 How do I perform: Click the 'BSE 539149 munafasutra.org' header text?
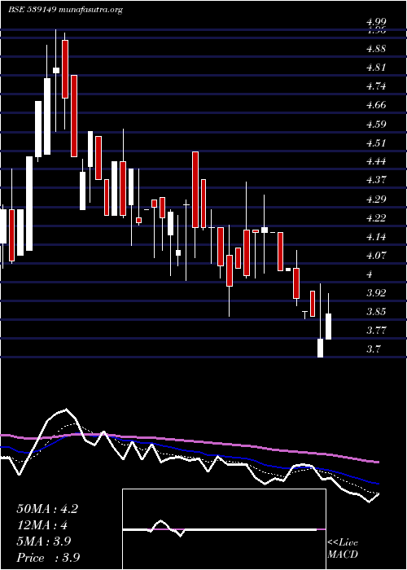click(x=65, y=10)
